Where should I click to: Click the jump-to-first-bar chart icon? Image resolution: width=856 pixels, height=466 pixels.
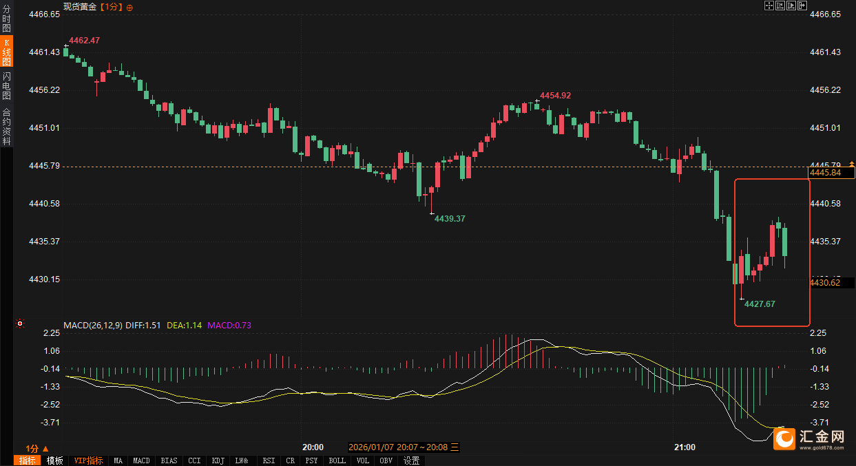(780, 6)
